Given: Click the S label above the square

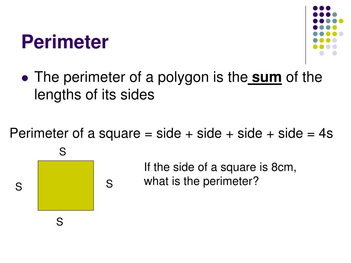Looking at the screenshot, I should tap(63, 152).
